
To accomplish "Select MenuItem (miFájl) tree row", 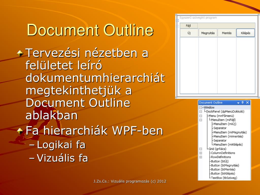I will click(x=223, y=120).
